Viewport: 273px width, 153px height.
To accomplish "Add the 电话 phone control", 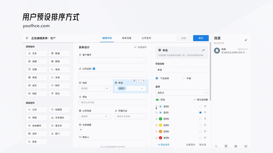I will [59, 69].
